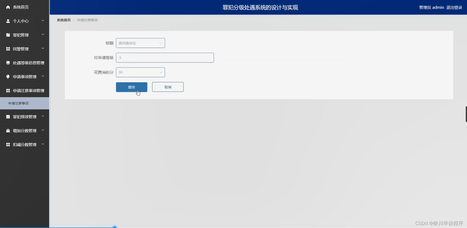The image size is (467, 228).
Task: Click the 申请事项管理 icon
Action: [x=7, y=76]
